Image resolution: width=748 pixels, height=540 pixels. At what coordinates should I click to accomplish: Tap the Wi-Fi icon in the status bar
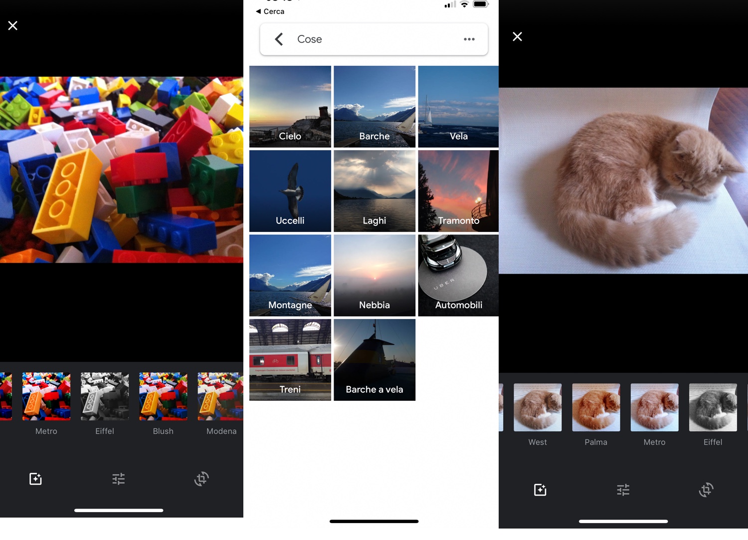pos(465,5)
